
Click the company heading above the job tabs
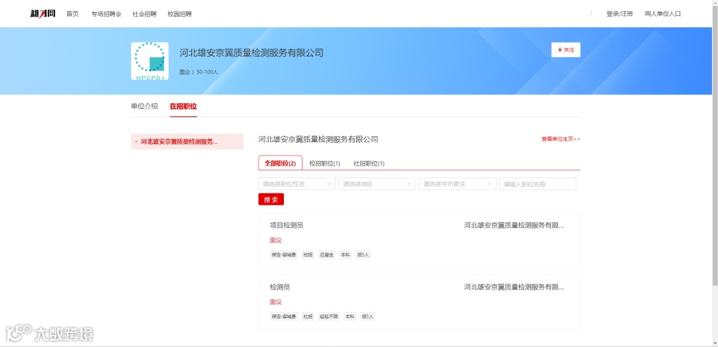tap(318, 139)
